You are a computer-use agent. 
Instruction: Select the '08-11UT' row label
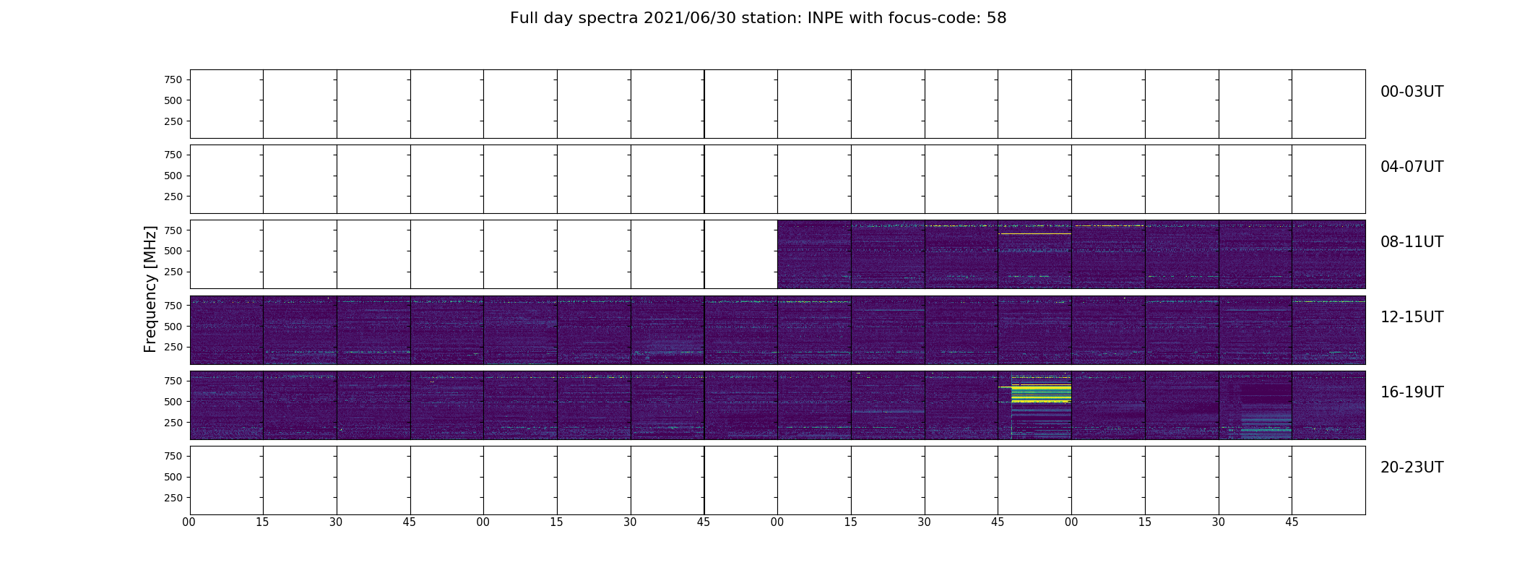coord(1412,242)
